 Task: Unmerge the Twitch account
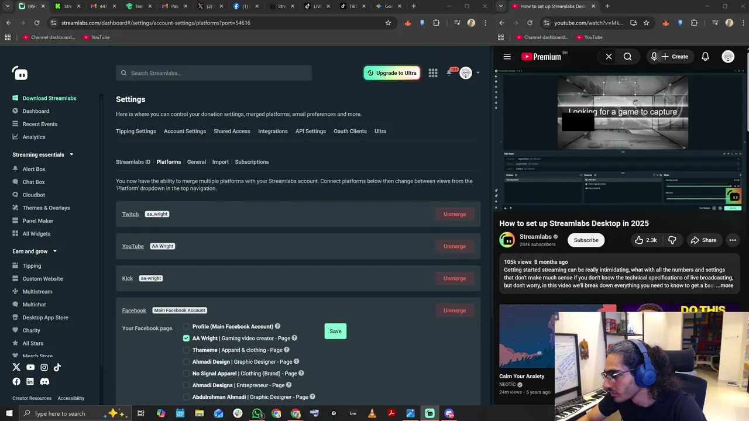click(x=455, y=214)
